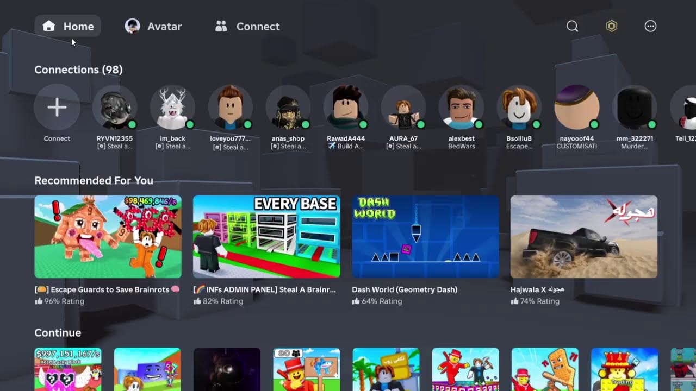Click the 74% Rating text
696x391 pixels.
click(540, 301)
